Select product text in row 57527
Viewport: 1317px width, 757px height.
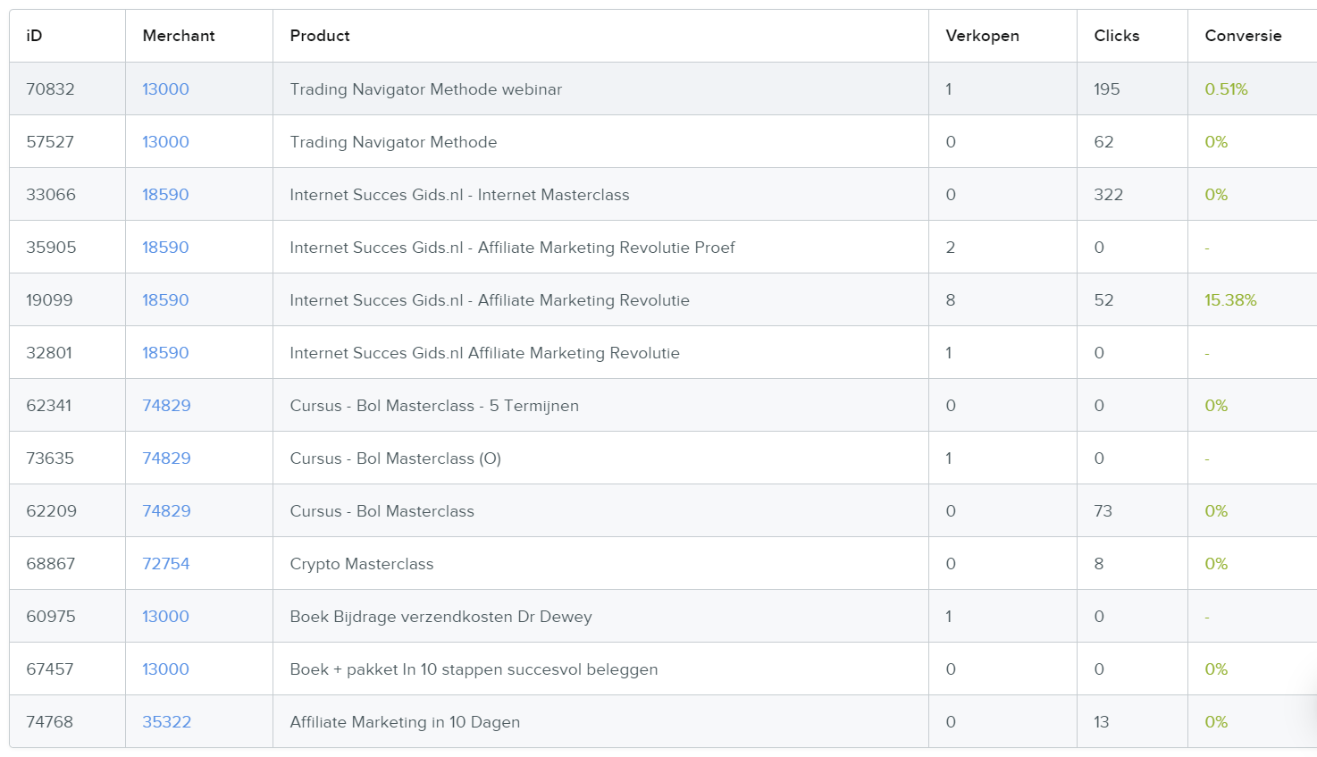pyautogui.click(x=393, y=142)
